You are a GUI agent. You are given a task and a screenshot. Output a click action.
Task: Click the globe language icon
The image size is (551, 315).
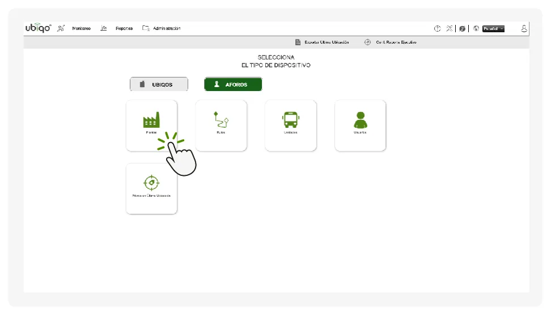click(476, 28)
